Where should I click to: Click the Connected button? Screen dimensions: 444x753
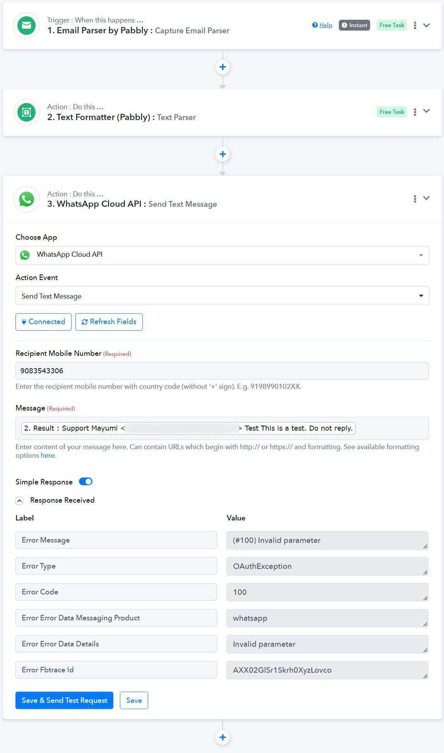(x=43, y=322)
